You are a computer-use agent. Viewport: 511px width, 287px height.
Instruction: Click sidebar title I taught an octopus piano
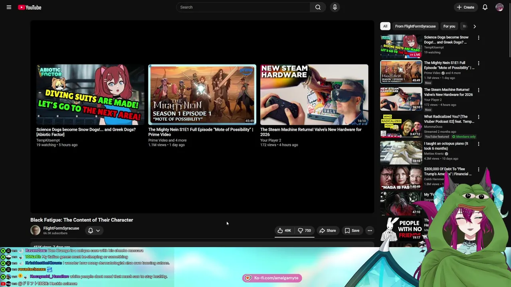(446, 146)
